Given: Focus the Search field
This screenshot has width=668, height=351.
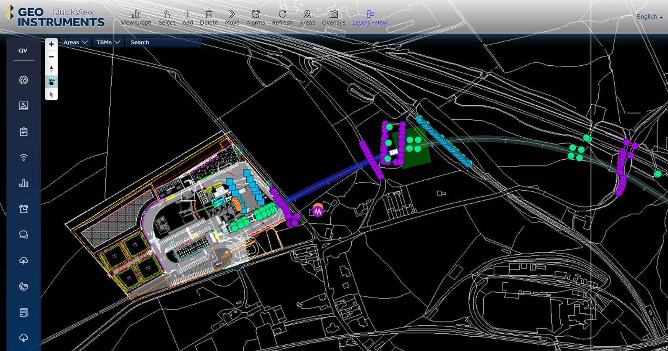Looking at the screenshot, I should click(163, 42).
